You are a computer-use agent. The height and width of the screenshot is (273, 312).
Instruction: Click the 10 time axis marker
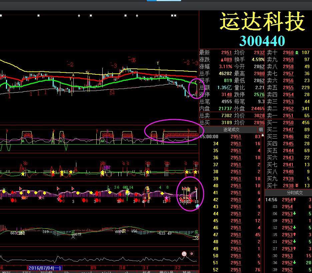[122, 268]
